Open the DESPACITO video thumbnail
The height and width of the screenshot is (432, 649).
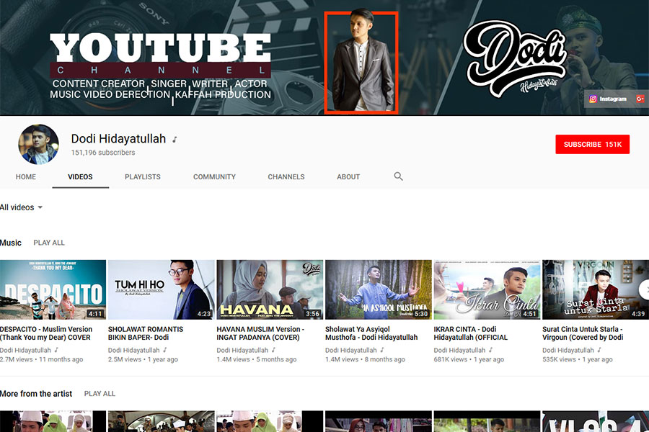point(52,289)
